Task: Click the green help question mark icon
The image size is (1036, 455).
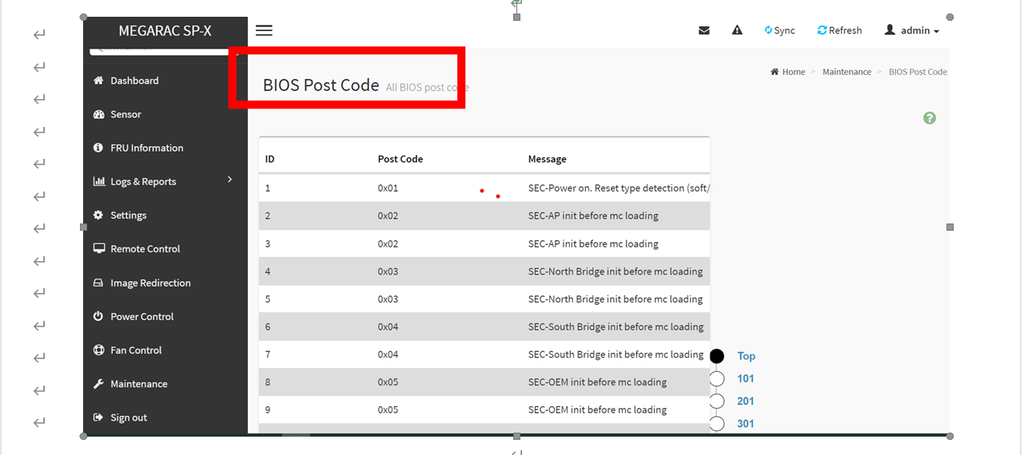Action: click(x=929, y=118)
